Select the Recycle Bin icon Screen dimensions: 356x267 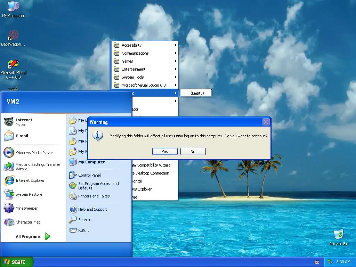(x=339, y=237)
